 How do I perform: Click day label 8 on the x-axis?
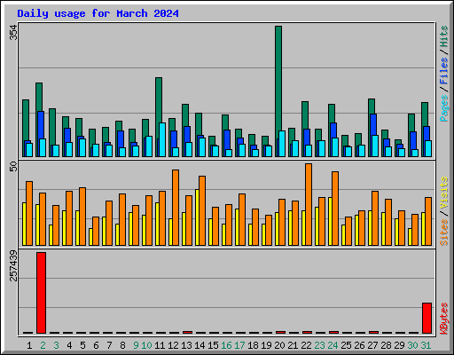tap(122, 345)
